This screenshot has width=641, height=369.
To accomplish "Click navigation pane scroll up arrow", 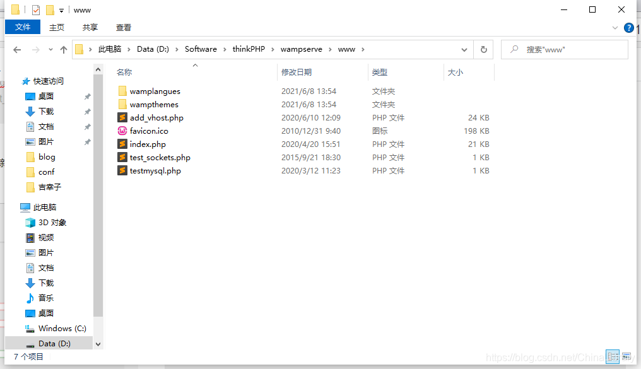I will click(x=98, y=69).
